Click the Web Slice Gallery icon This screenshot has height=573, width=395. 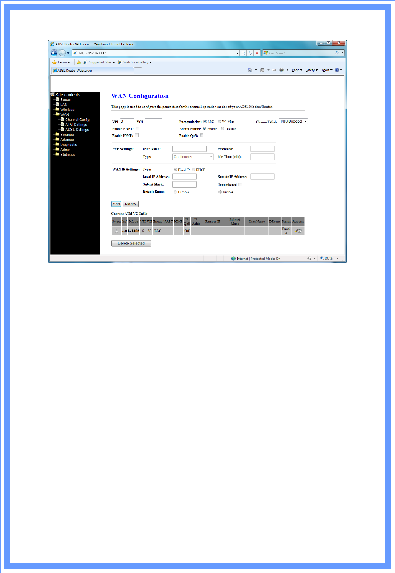coord(120,62)
